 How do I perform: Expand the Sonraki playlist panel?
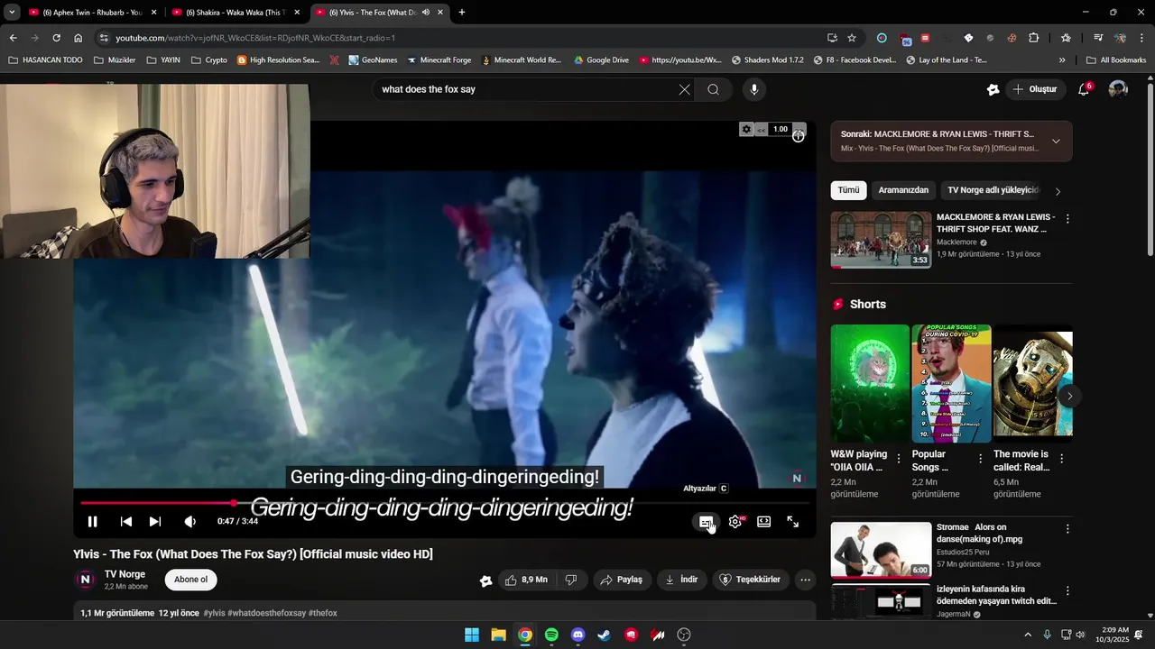1056,141
